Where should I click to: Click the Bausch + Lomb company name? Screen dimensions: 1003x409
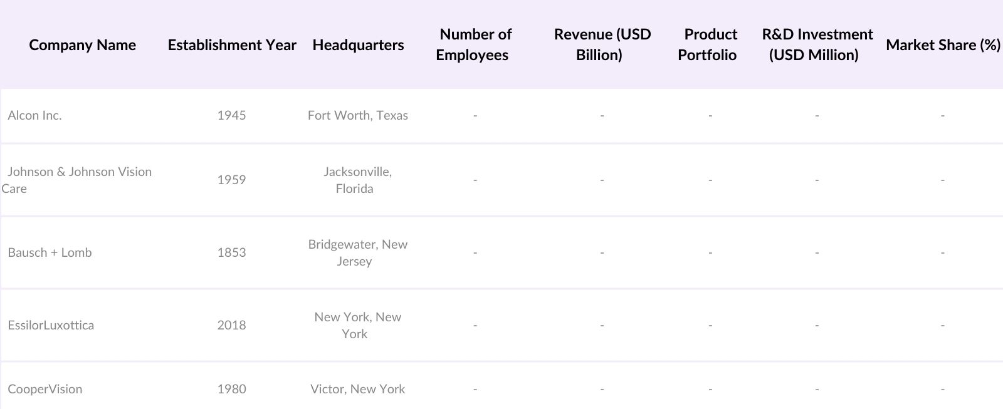coord(50,252)
